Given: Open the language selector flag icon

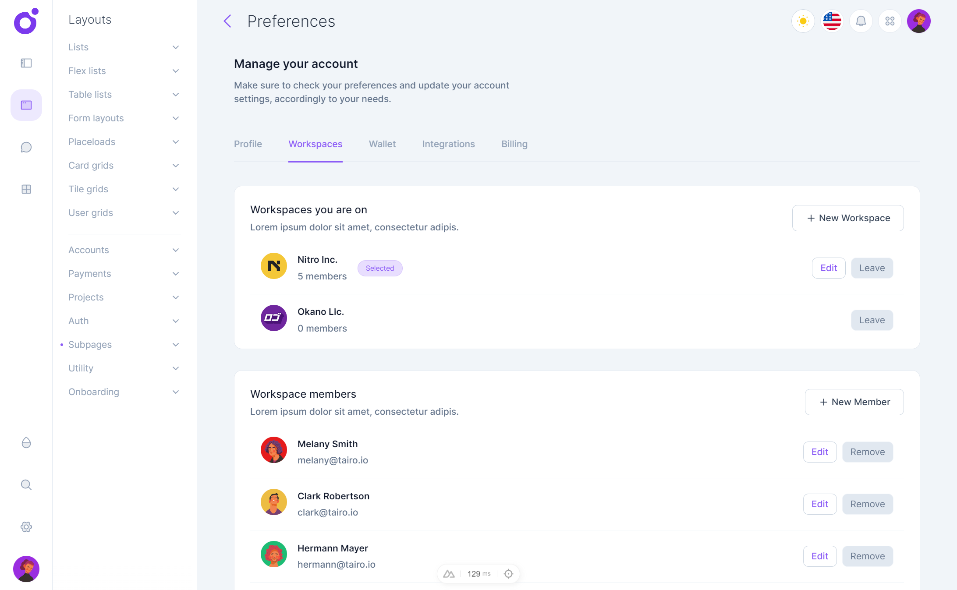Looking at the screenshot, I should pyautogui.click(x=832, y=21).
